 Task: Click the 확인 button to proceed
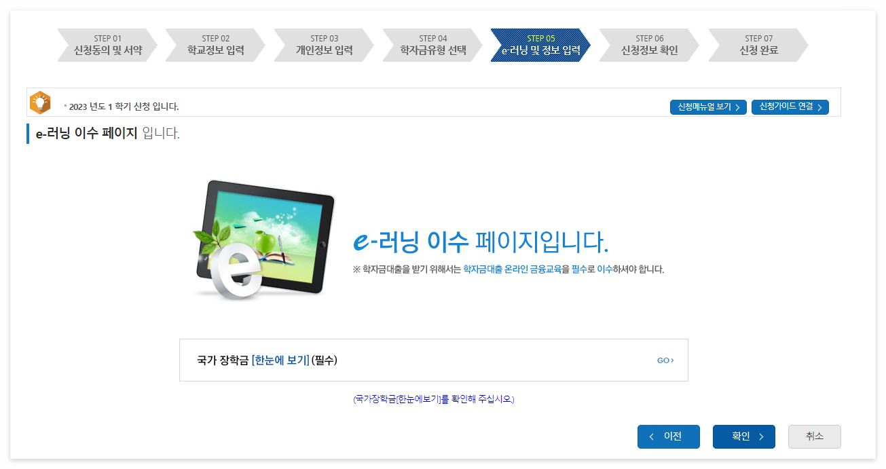[x=744, y=437]
